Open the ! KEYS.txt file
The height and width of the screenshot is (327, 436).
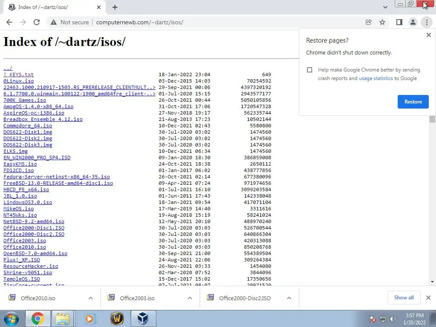18,75
